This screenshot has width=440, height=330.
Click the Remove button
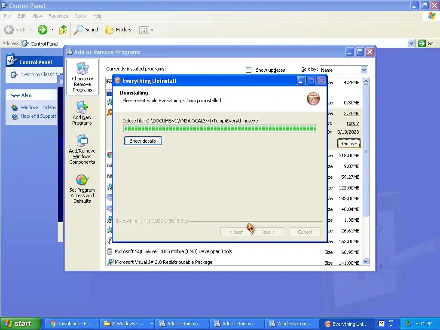[x=349, y=144]
